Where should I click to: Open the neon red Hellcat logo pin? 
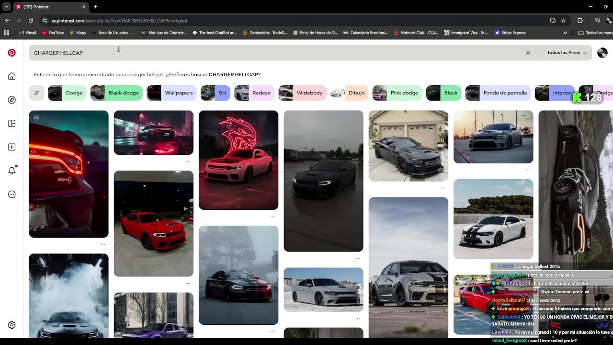pyautogui.click(x=238, y=160)
